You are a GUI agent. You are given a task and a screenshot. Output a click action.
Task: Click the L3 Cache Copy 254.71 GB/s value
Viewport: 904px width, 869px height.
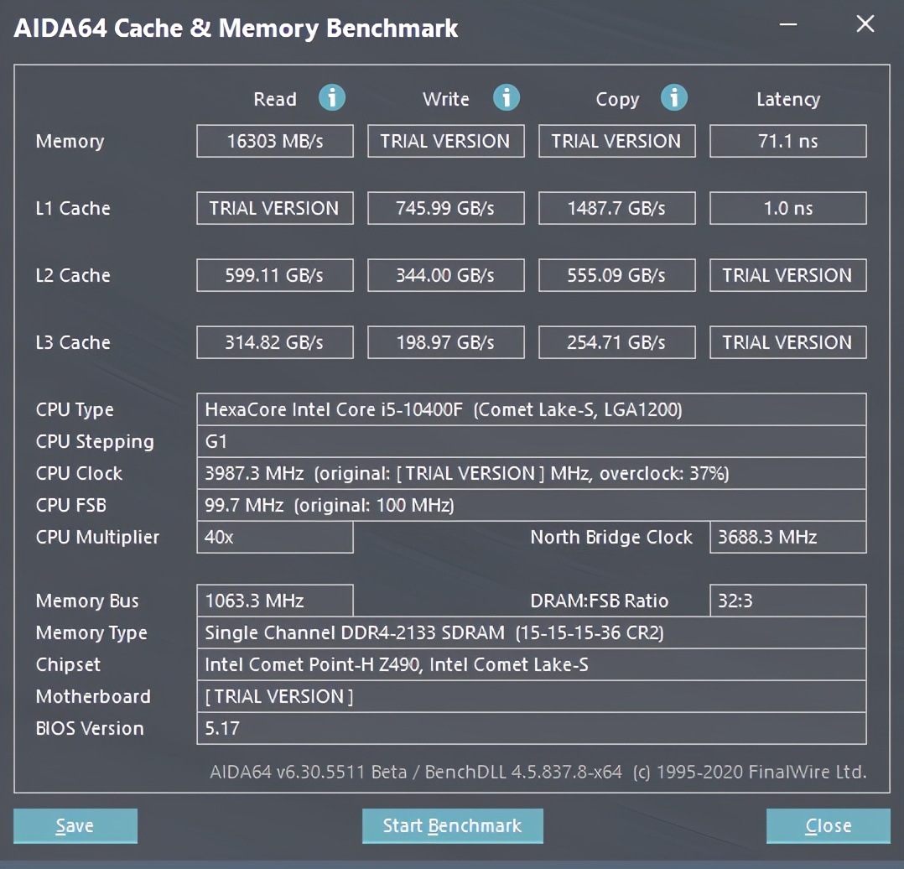(x=616, y=342)
